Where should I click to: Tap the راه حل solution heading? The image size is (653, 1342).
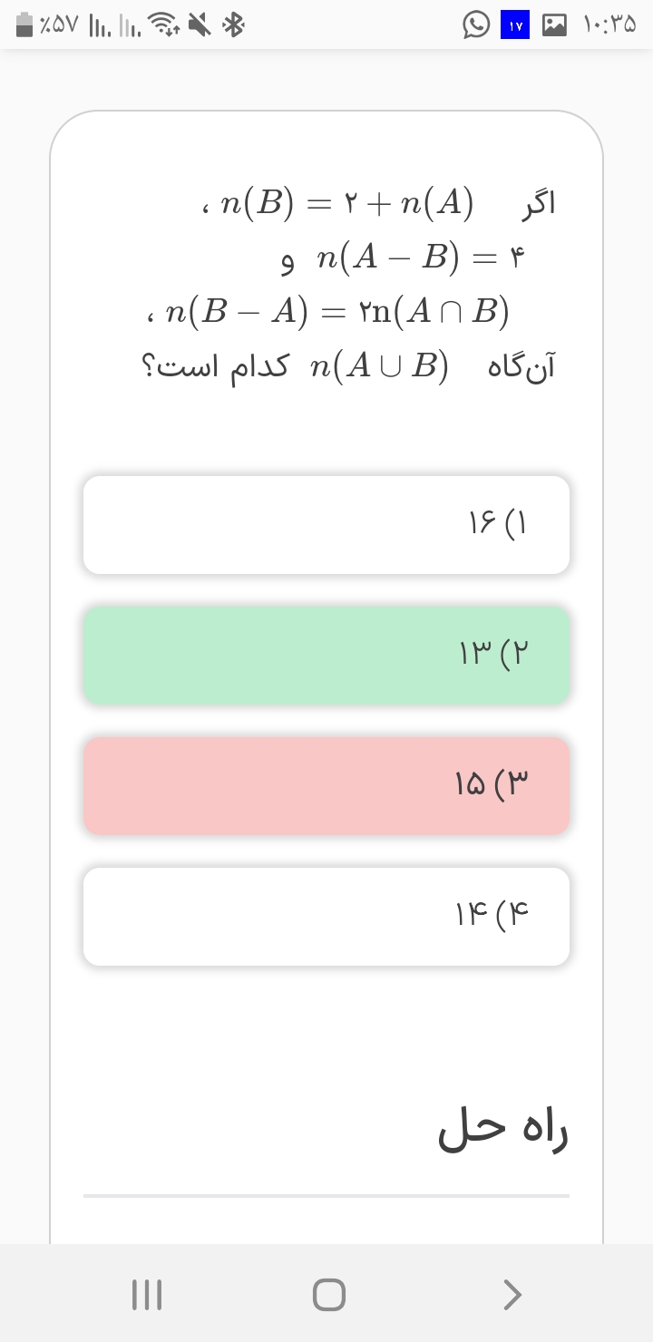tap(502, 1130)
